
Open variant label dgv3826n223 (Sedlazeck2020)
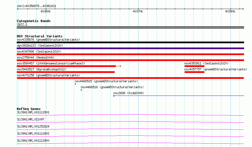click(40, 46)
